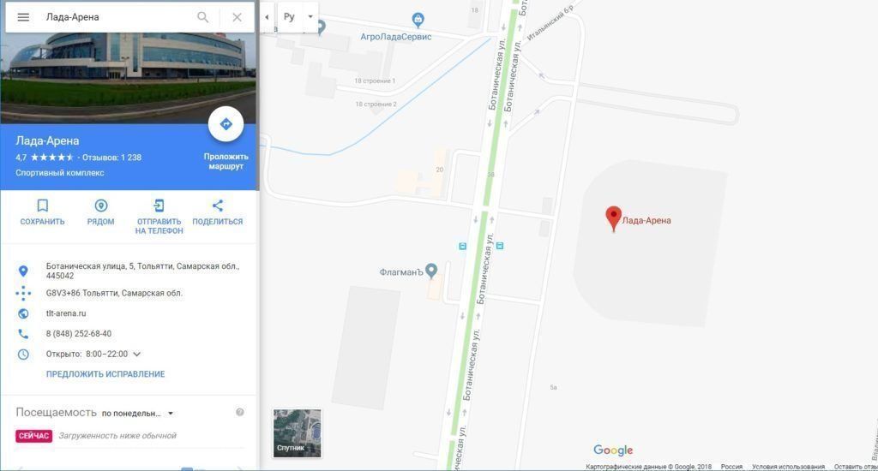Open the АгроЛадаСервис map marker

[x=418, y=21]
